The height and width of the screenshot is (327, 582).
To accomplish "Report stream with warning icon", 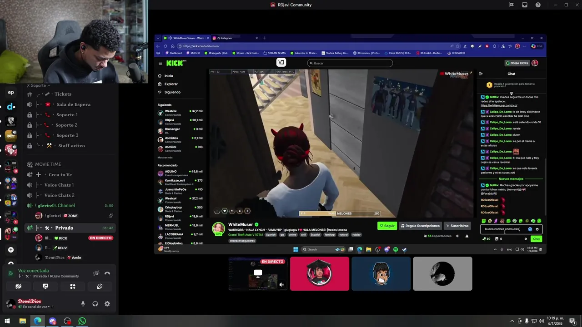I will (x=467, y=236).
